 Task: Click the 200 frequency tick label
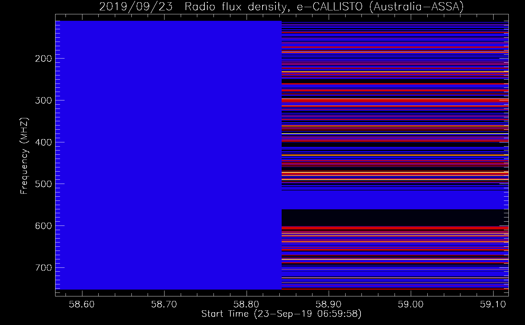tap(43, 58)
